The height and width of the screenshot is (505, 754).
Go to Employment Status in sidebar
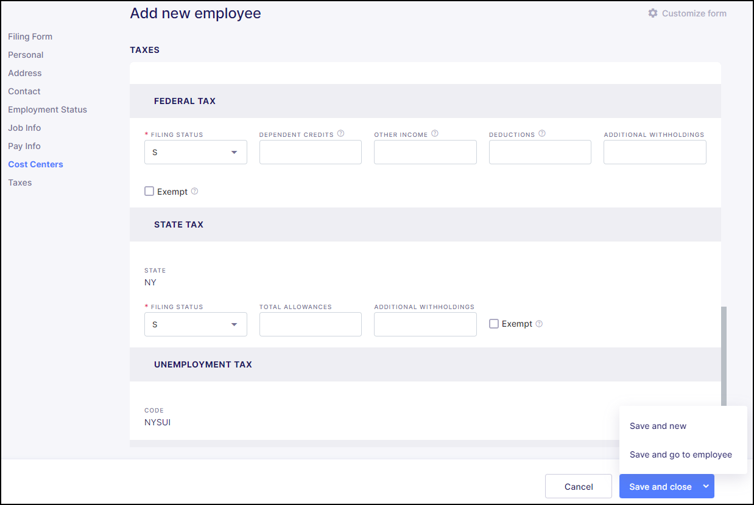48,110
